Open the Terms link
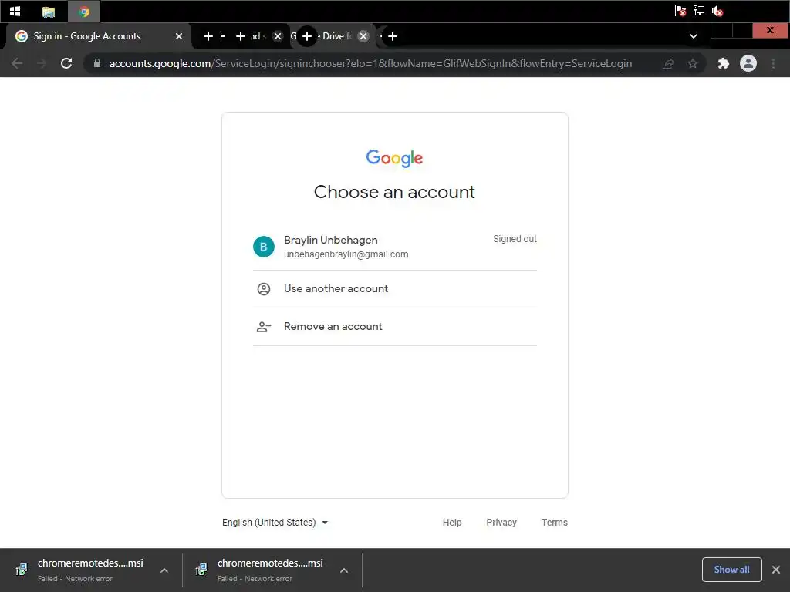790x592 pixels. pos(554,523)
